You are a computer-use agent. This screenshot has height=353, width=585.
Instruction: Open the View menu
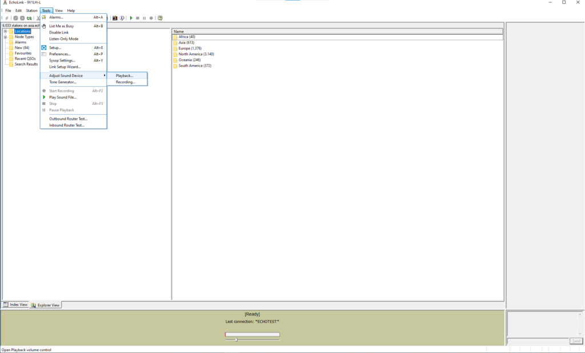59,10
